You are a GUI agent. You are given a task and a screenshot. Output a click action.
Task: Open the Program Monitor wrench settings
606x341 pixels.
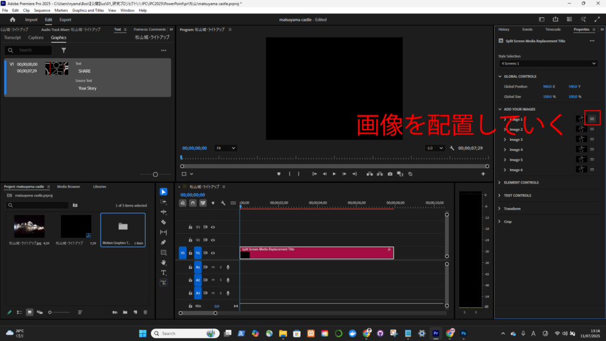(452, 148)
